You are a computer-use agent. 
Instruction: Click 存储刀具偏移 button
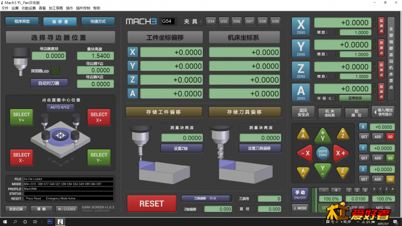pyautogui.click(x=245, y=112)
